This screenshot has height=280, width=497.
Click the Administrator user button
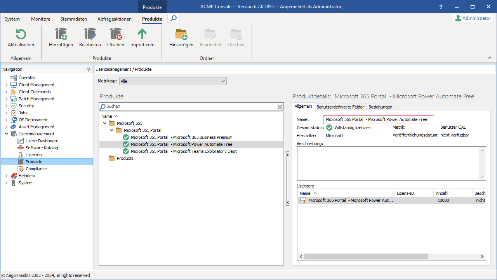click(x=473, y=18)
